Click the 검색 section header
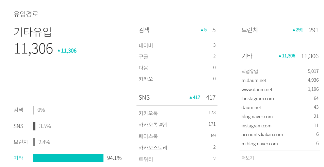The height and width of the screenshot is (167, 324). coord(177,30)
